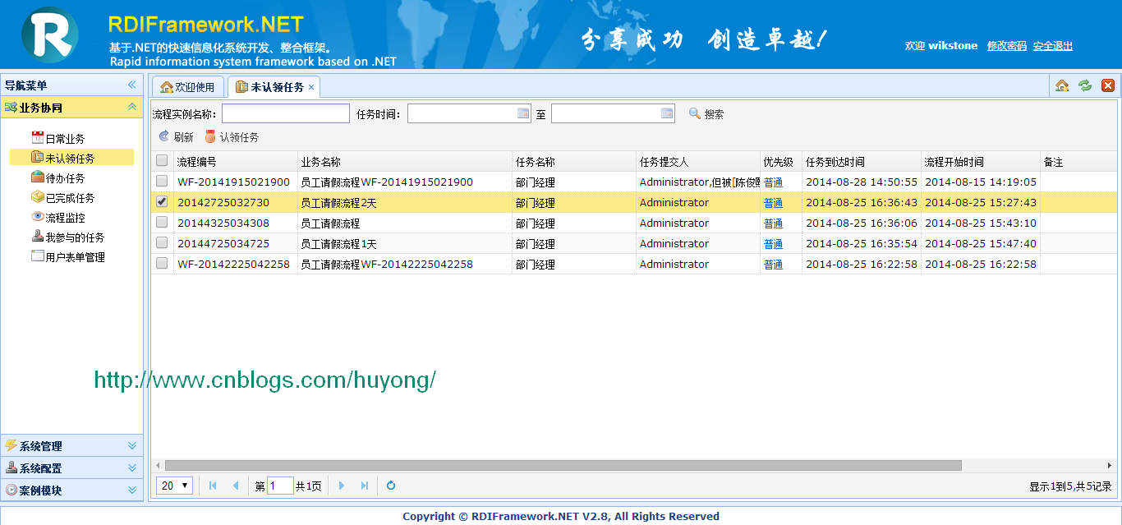Open 已完成任务 in navigation tree

70,198
